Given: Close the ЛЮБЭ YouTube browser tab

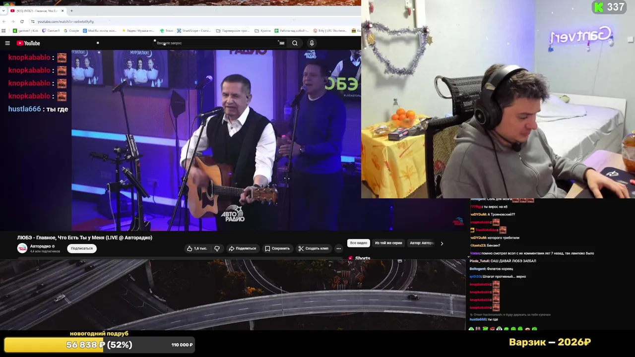Looking at the screenshot, I should tap(63, 10).
